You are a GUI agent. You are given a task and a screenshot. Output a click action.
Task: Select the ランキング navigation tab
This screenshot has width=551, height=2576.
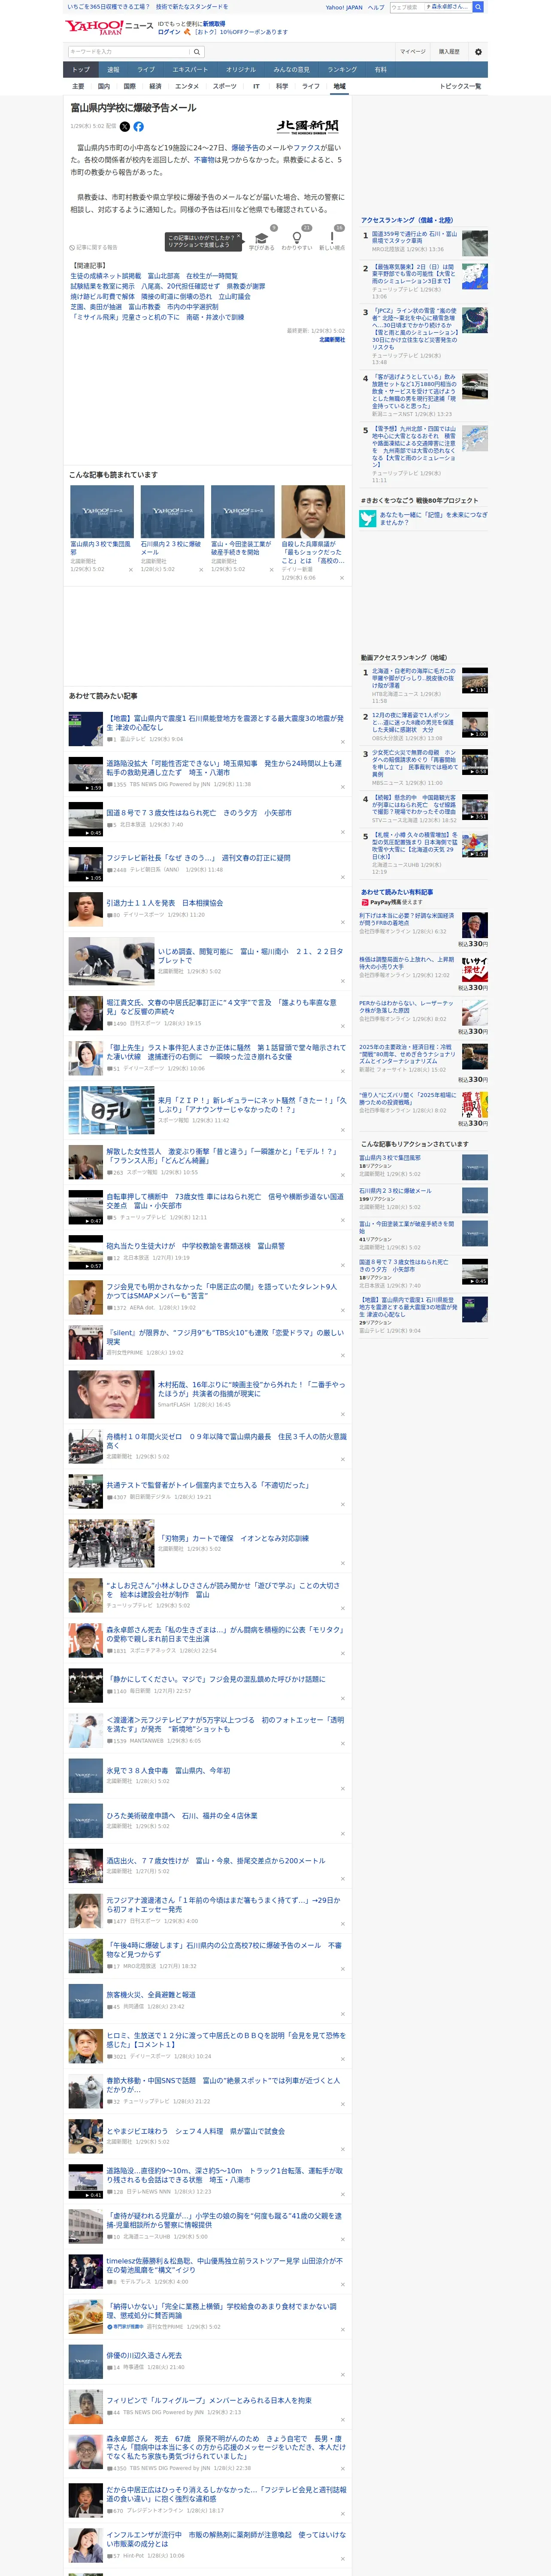click(x=342, y=70)
